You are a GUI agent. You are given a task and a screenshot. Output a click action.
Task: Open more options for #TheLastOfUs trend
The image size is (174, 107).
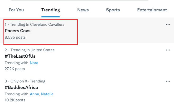(x=168, y=50)
